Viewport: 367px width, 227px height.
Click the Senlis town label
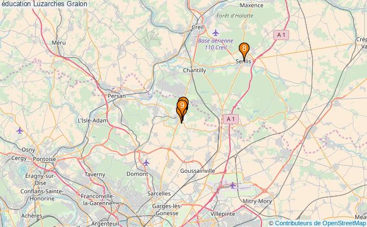pyautogui.click(x=243, y=62)
